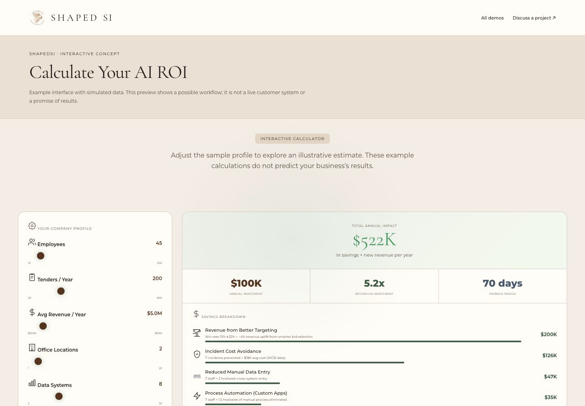Viewport: 585px width, 406px height.
Task: Click the SHAPED SI wordmark
Action: coord(82,18)
